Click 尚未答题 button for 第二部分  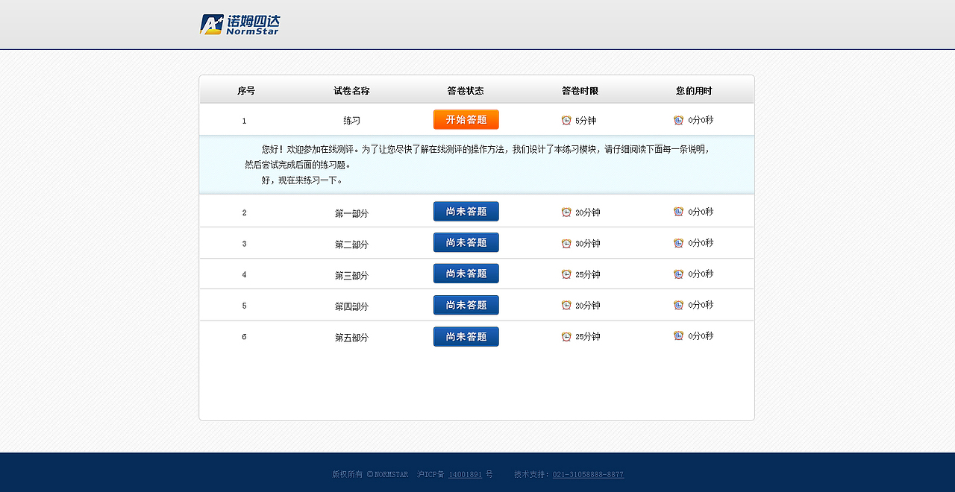coord(466,242)
